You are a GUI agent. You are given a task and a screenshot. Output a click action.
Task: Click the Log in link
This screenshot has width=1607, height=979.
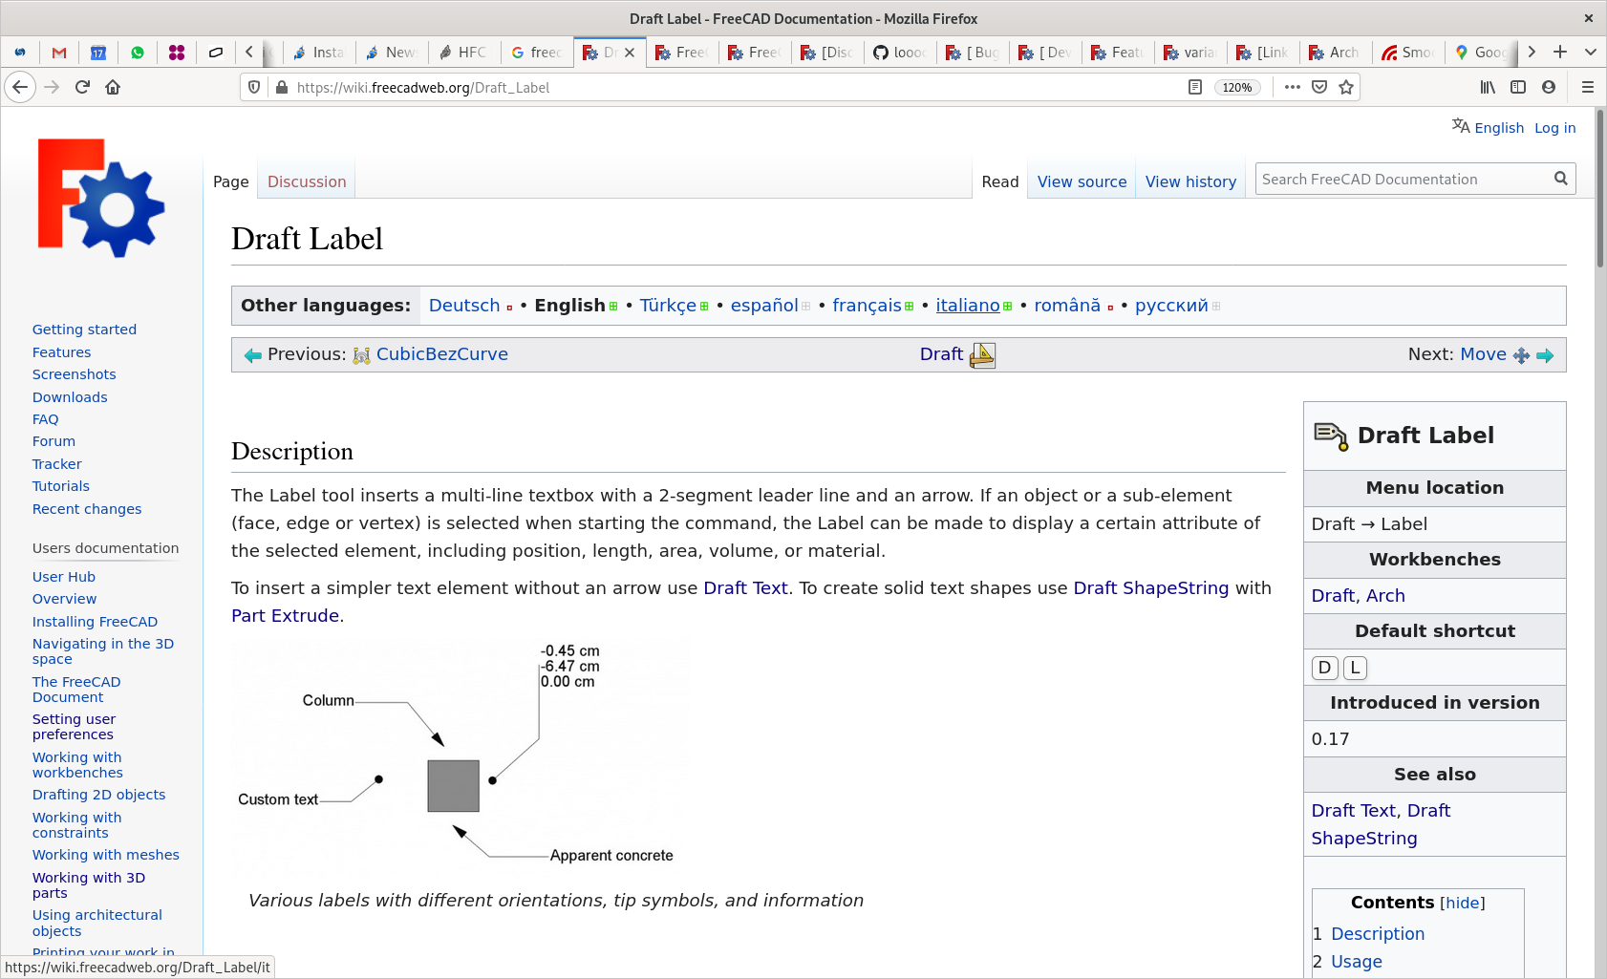pyautogui.click(x=1554, y=127)
